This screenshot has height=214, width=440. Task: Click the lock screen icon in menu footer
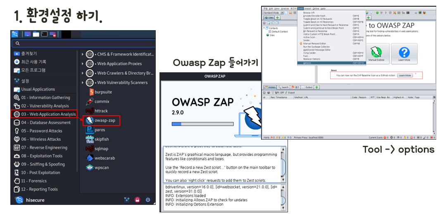(x=137, y=200)
